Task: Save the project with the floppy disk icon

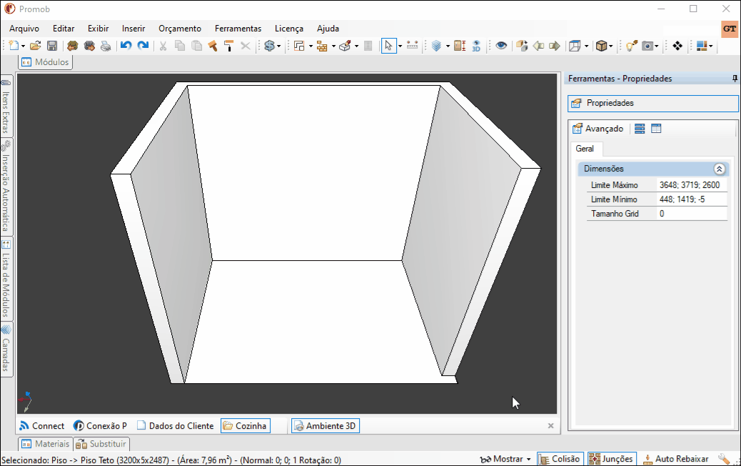Action: (52, 46)
